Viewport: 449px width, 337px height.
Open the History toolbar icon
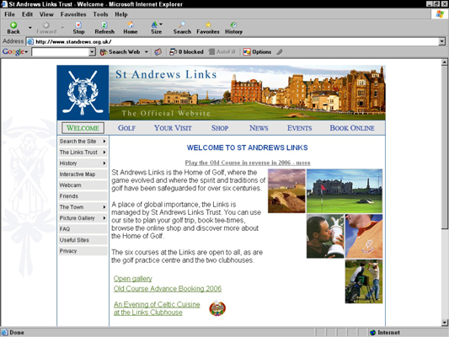pyautogui.click(x=233, y=25)
